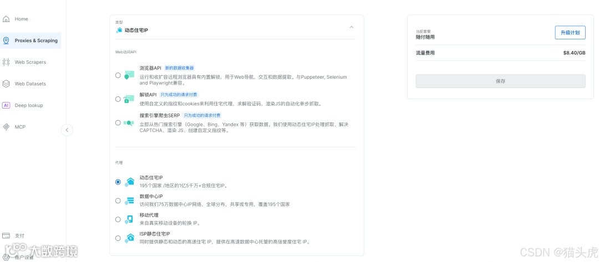599x262 pixels.
Task: Open MCP menu item
Action: click(31, 127)
